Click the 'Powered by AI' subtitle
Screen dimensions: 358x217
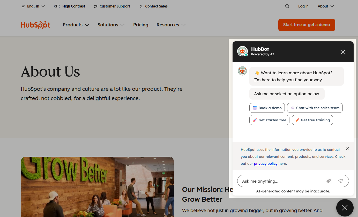coord(263,54)
